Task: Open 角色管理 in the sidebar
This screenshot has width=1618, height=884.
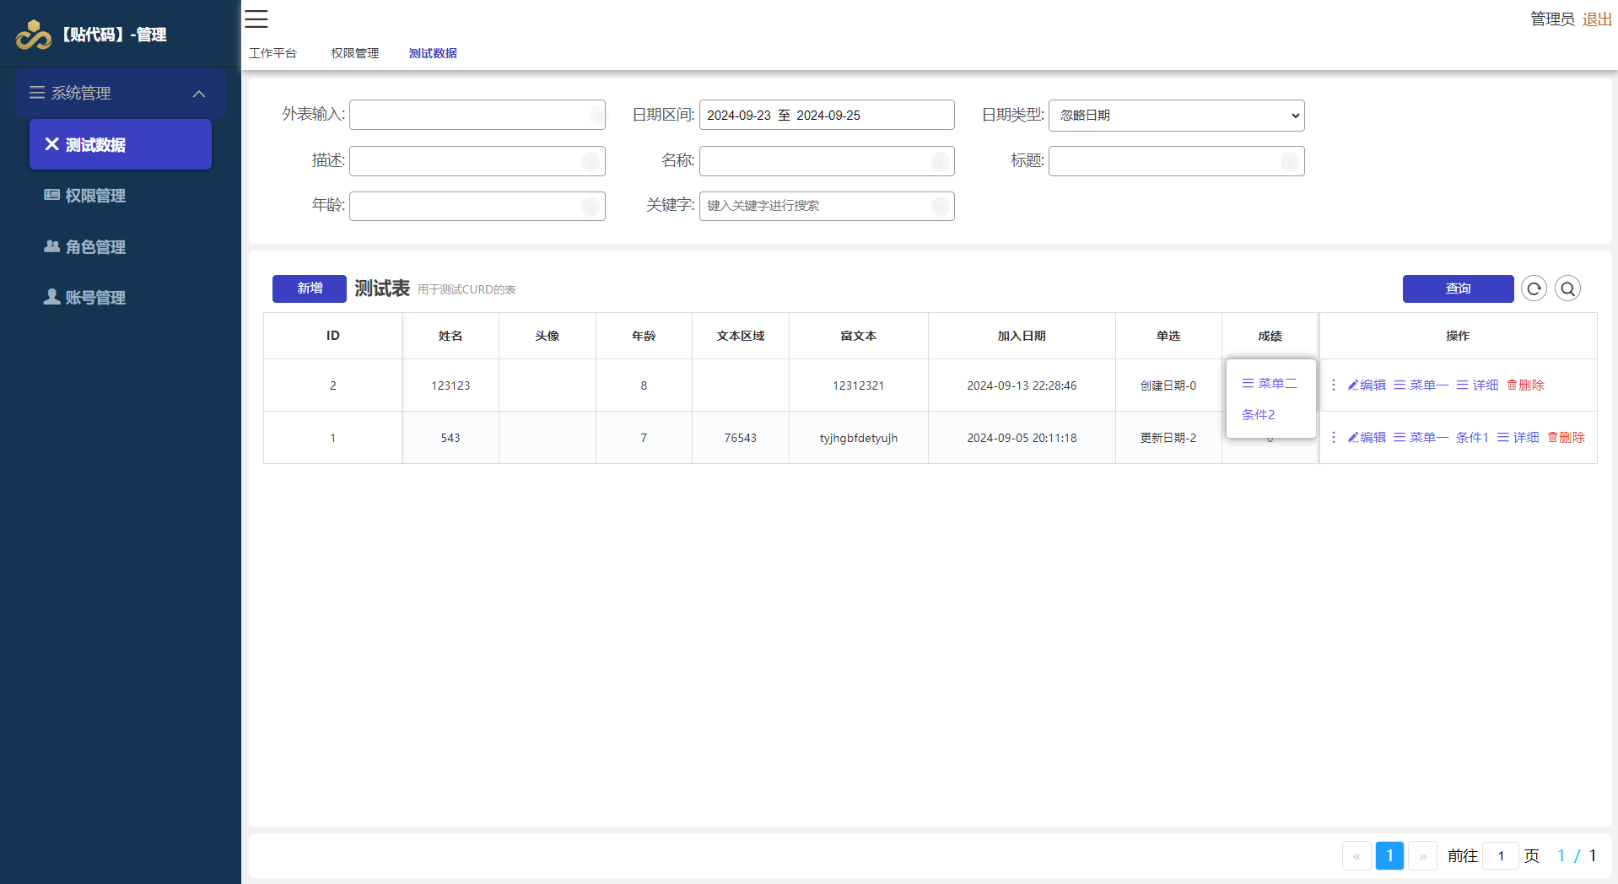Action: click(95, 247)
